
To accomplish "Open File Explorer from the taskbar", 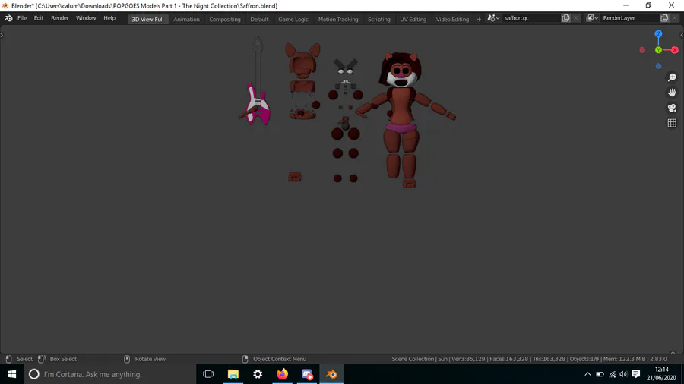I will tap(233, 374).
